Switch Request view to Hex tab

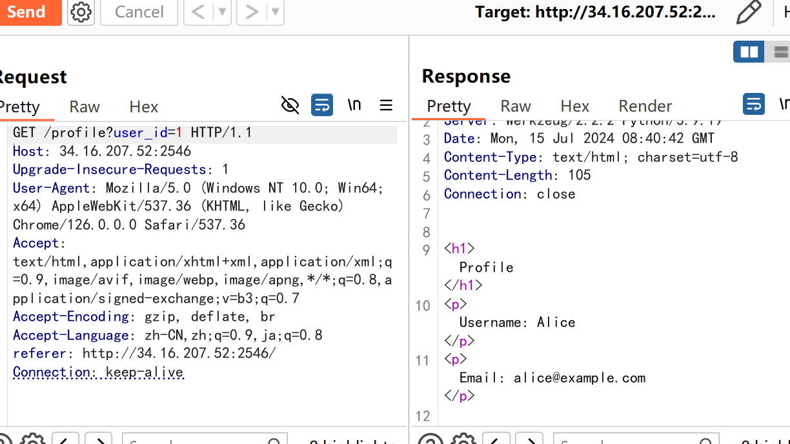tap(143, 106)
